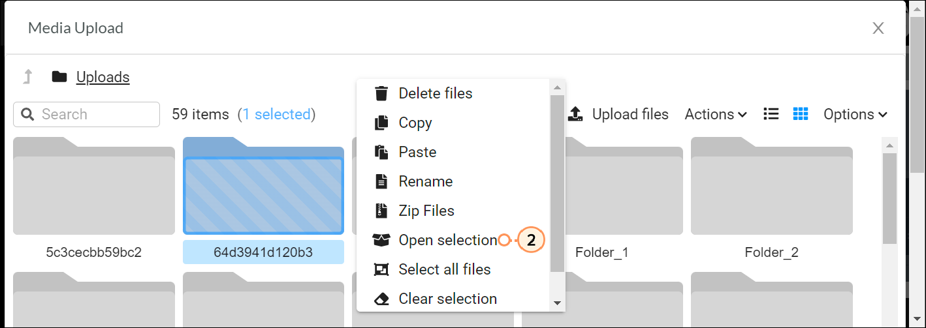This screenshot has width=926, height=328.
Task: Click the Zip Files archive icon
Action: tap(381, 211)
